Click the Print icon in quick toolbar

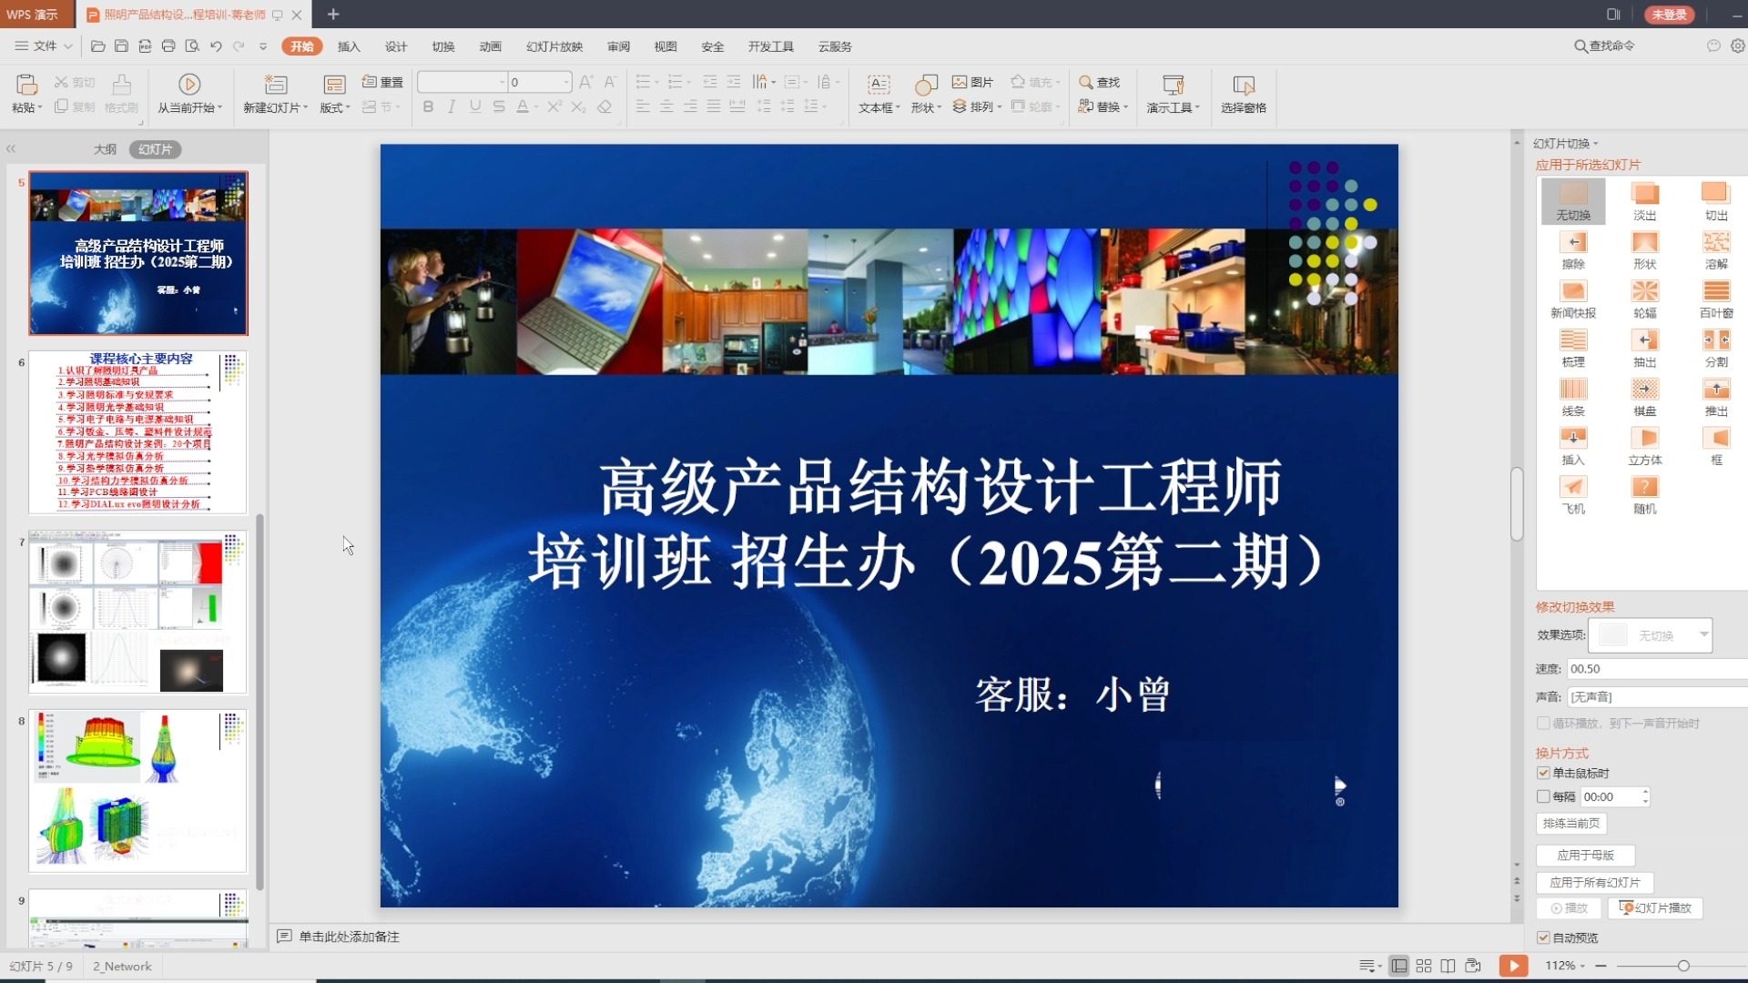[x=168, y=46]
